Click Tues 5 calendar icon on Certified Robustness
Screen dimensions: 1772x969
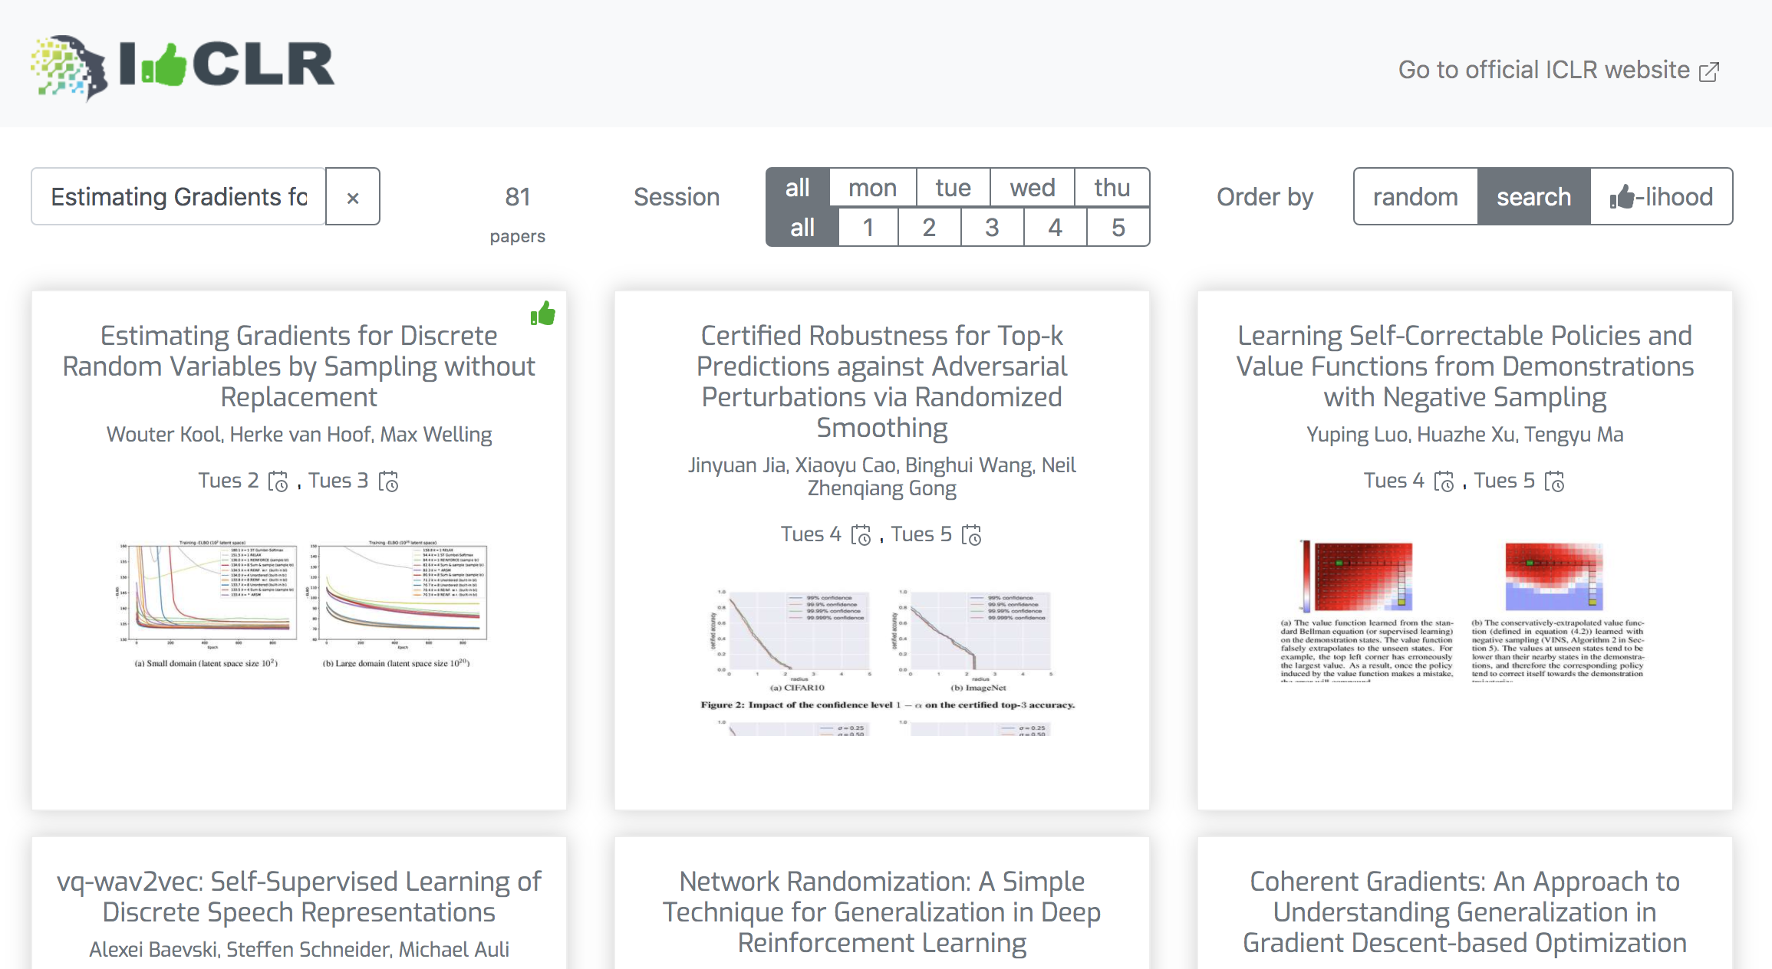(972, 535)
